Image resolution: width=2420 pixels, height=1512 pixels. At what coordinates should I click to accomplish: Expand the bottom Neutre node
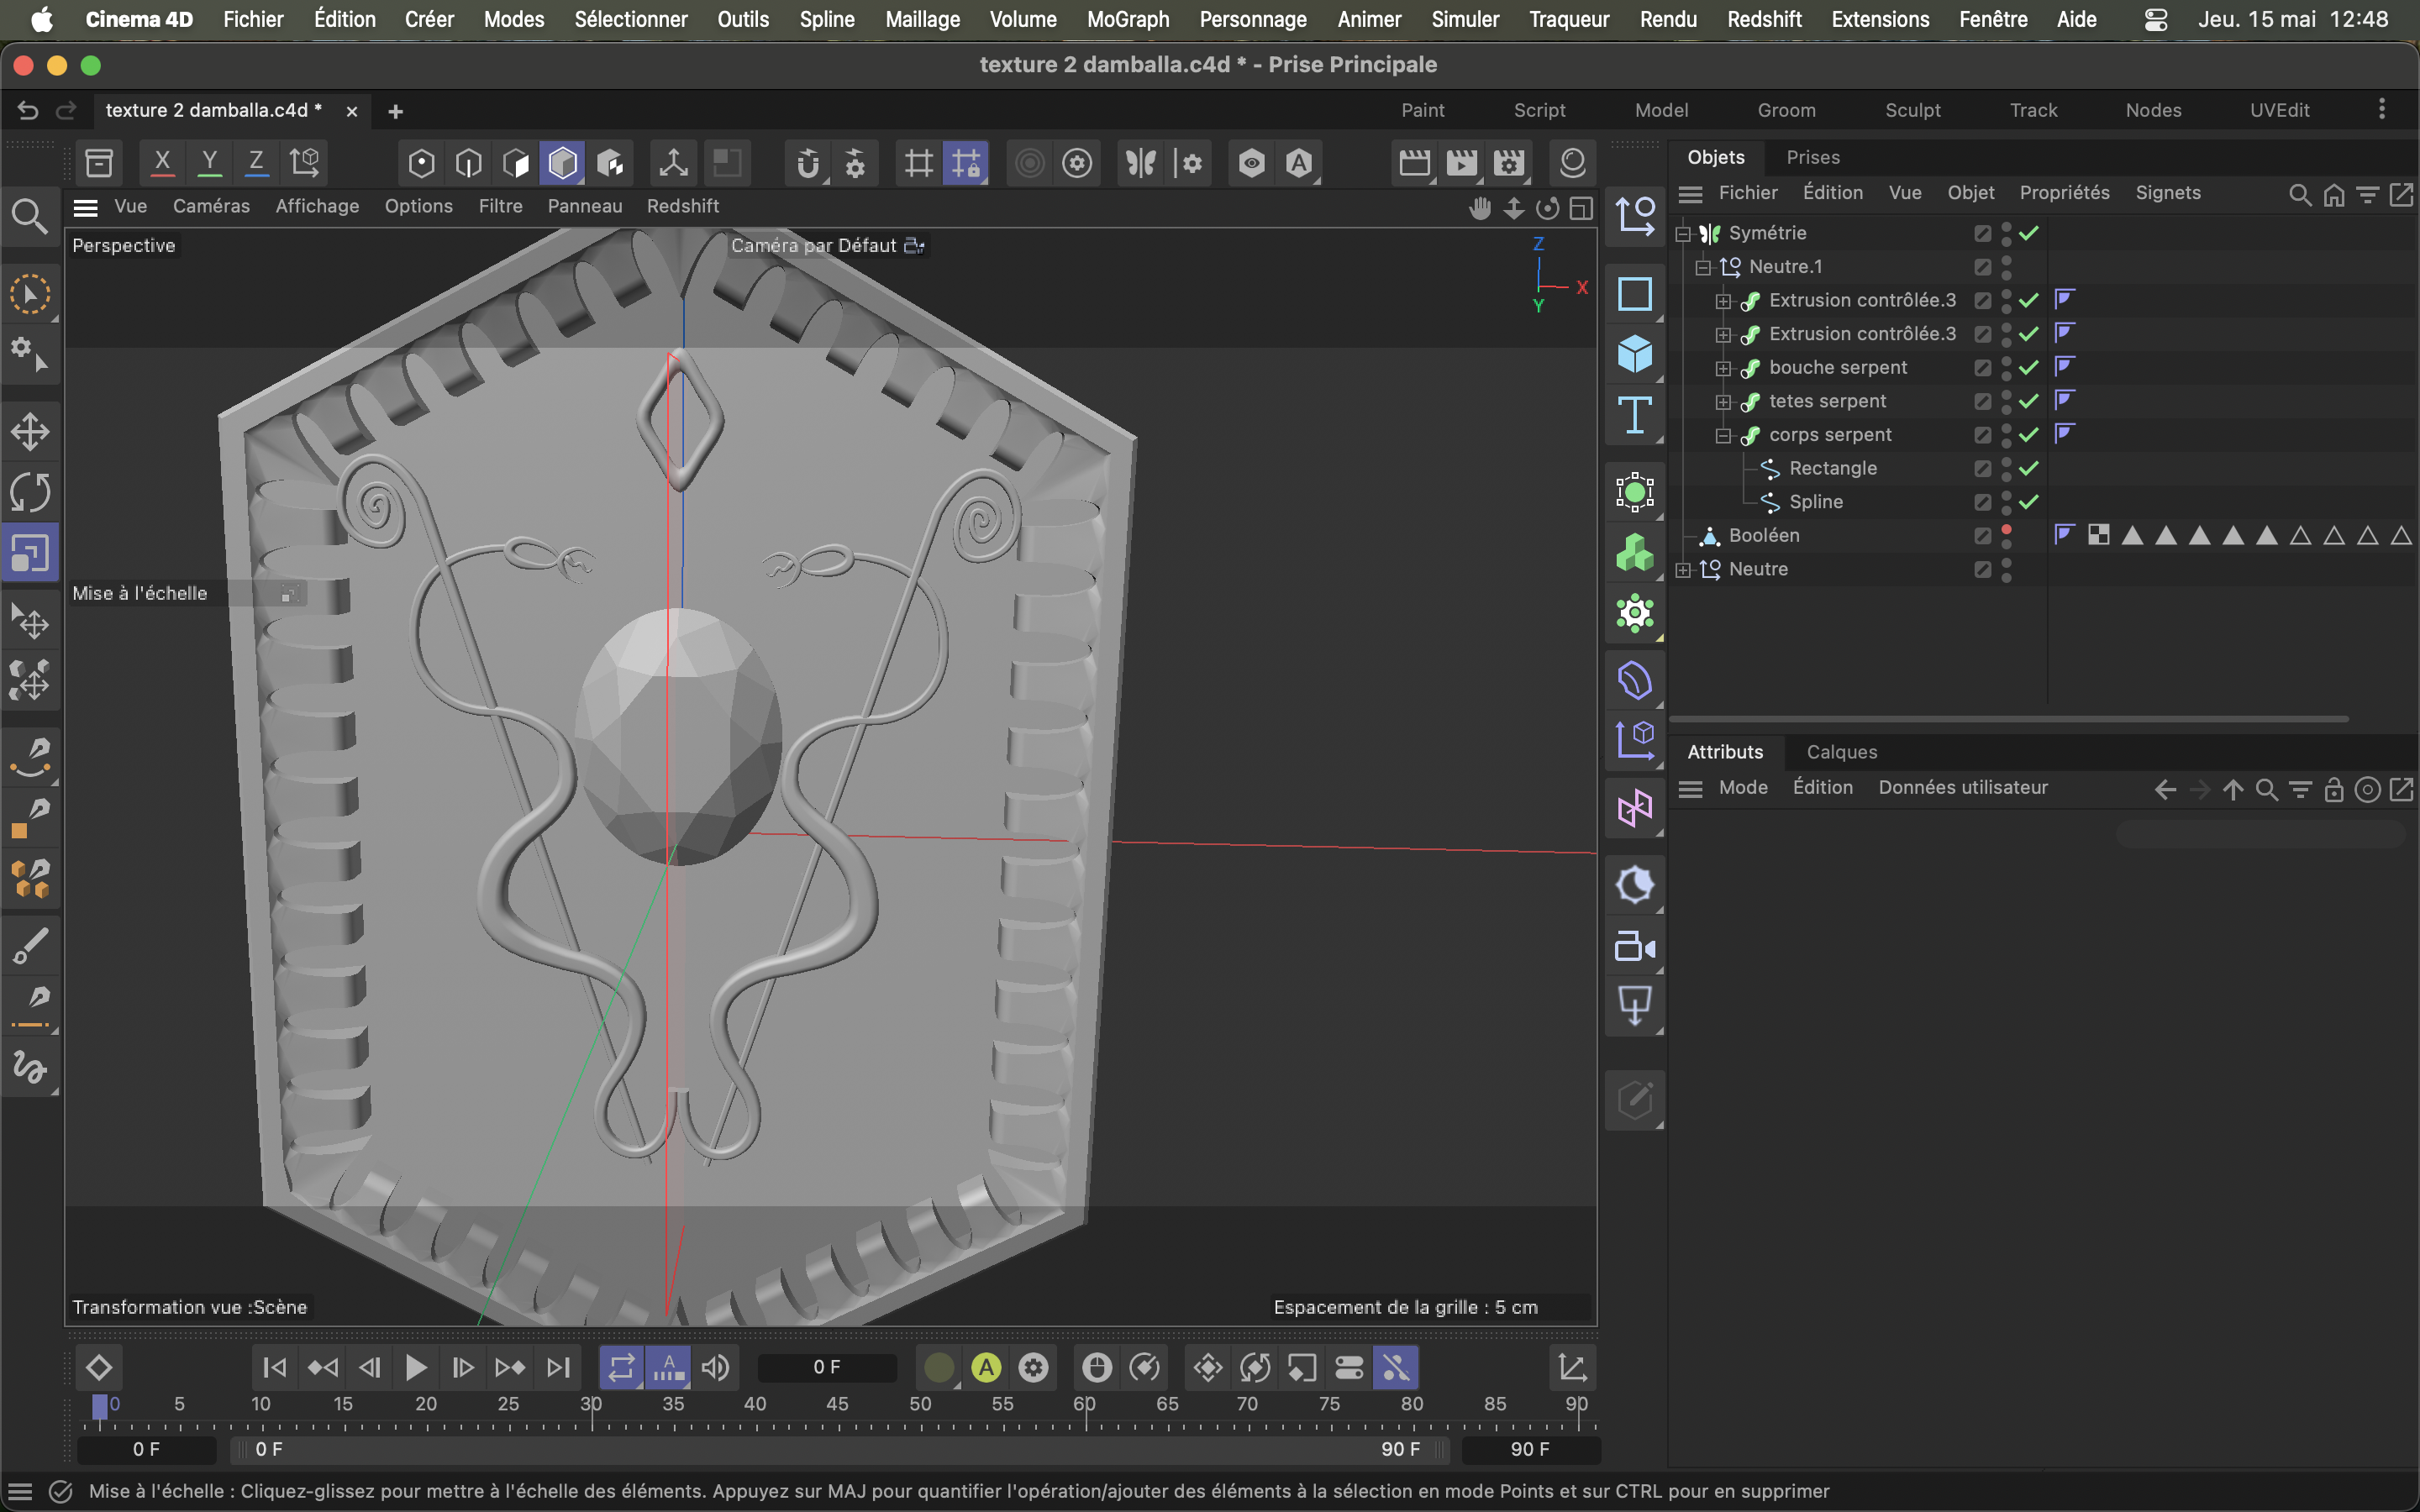coord(1684,570)
